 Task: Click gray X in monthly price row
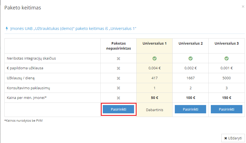(x=118, y=98)
